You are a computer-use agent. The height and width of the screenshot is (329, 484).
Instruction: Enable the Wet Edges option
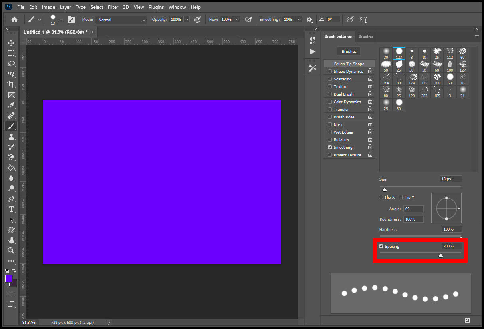click(329, 132)
